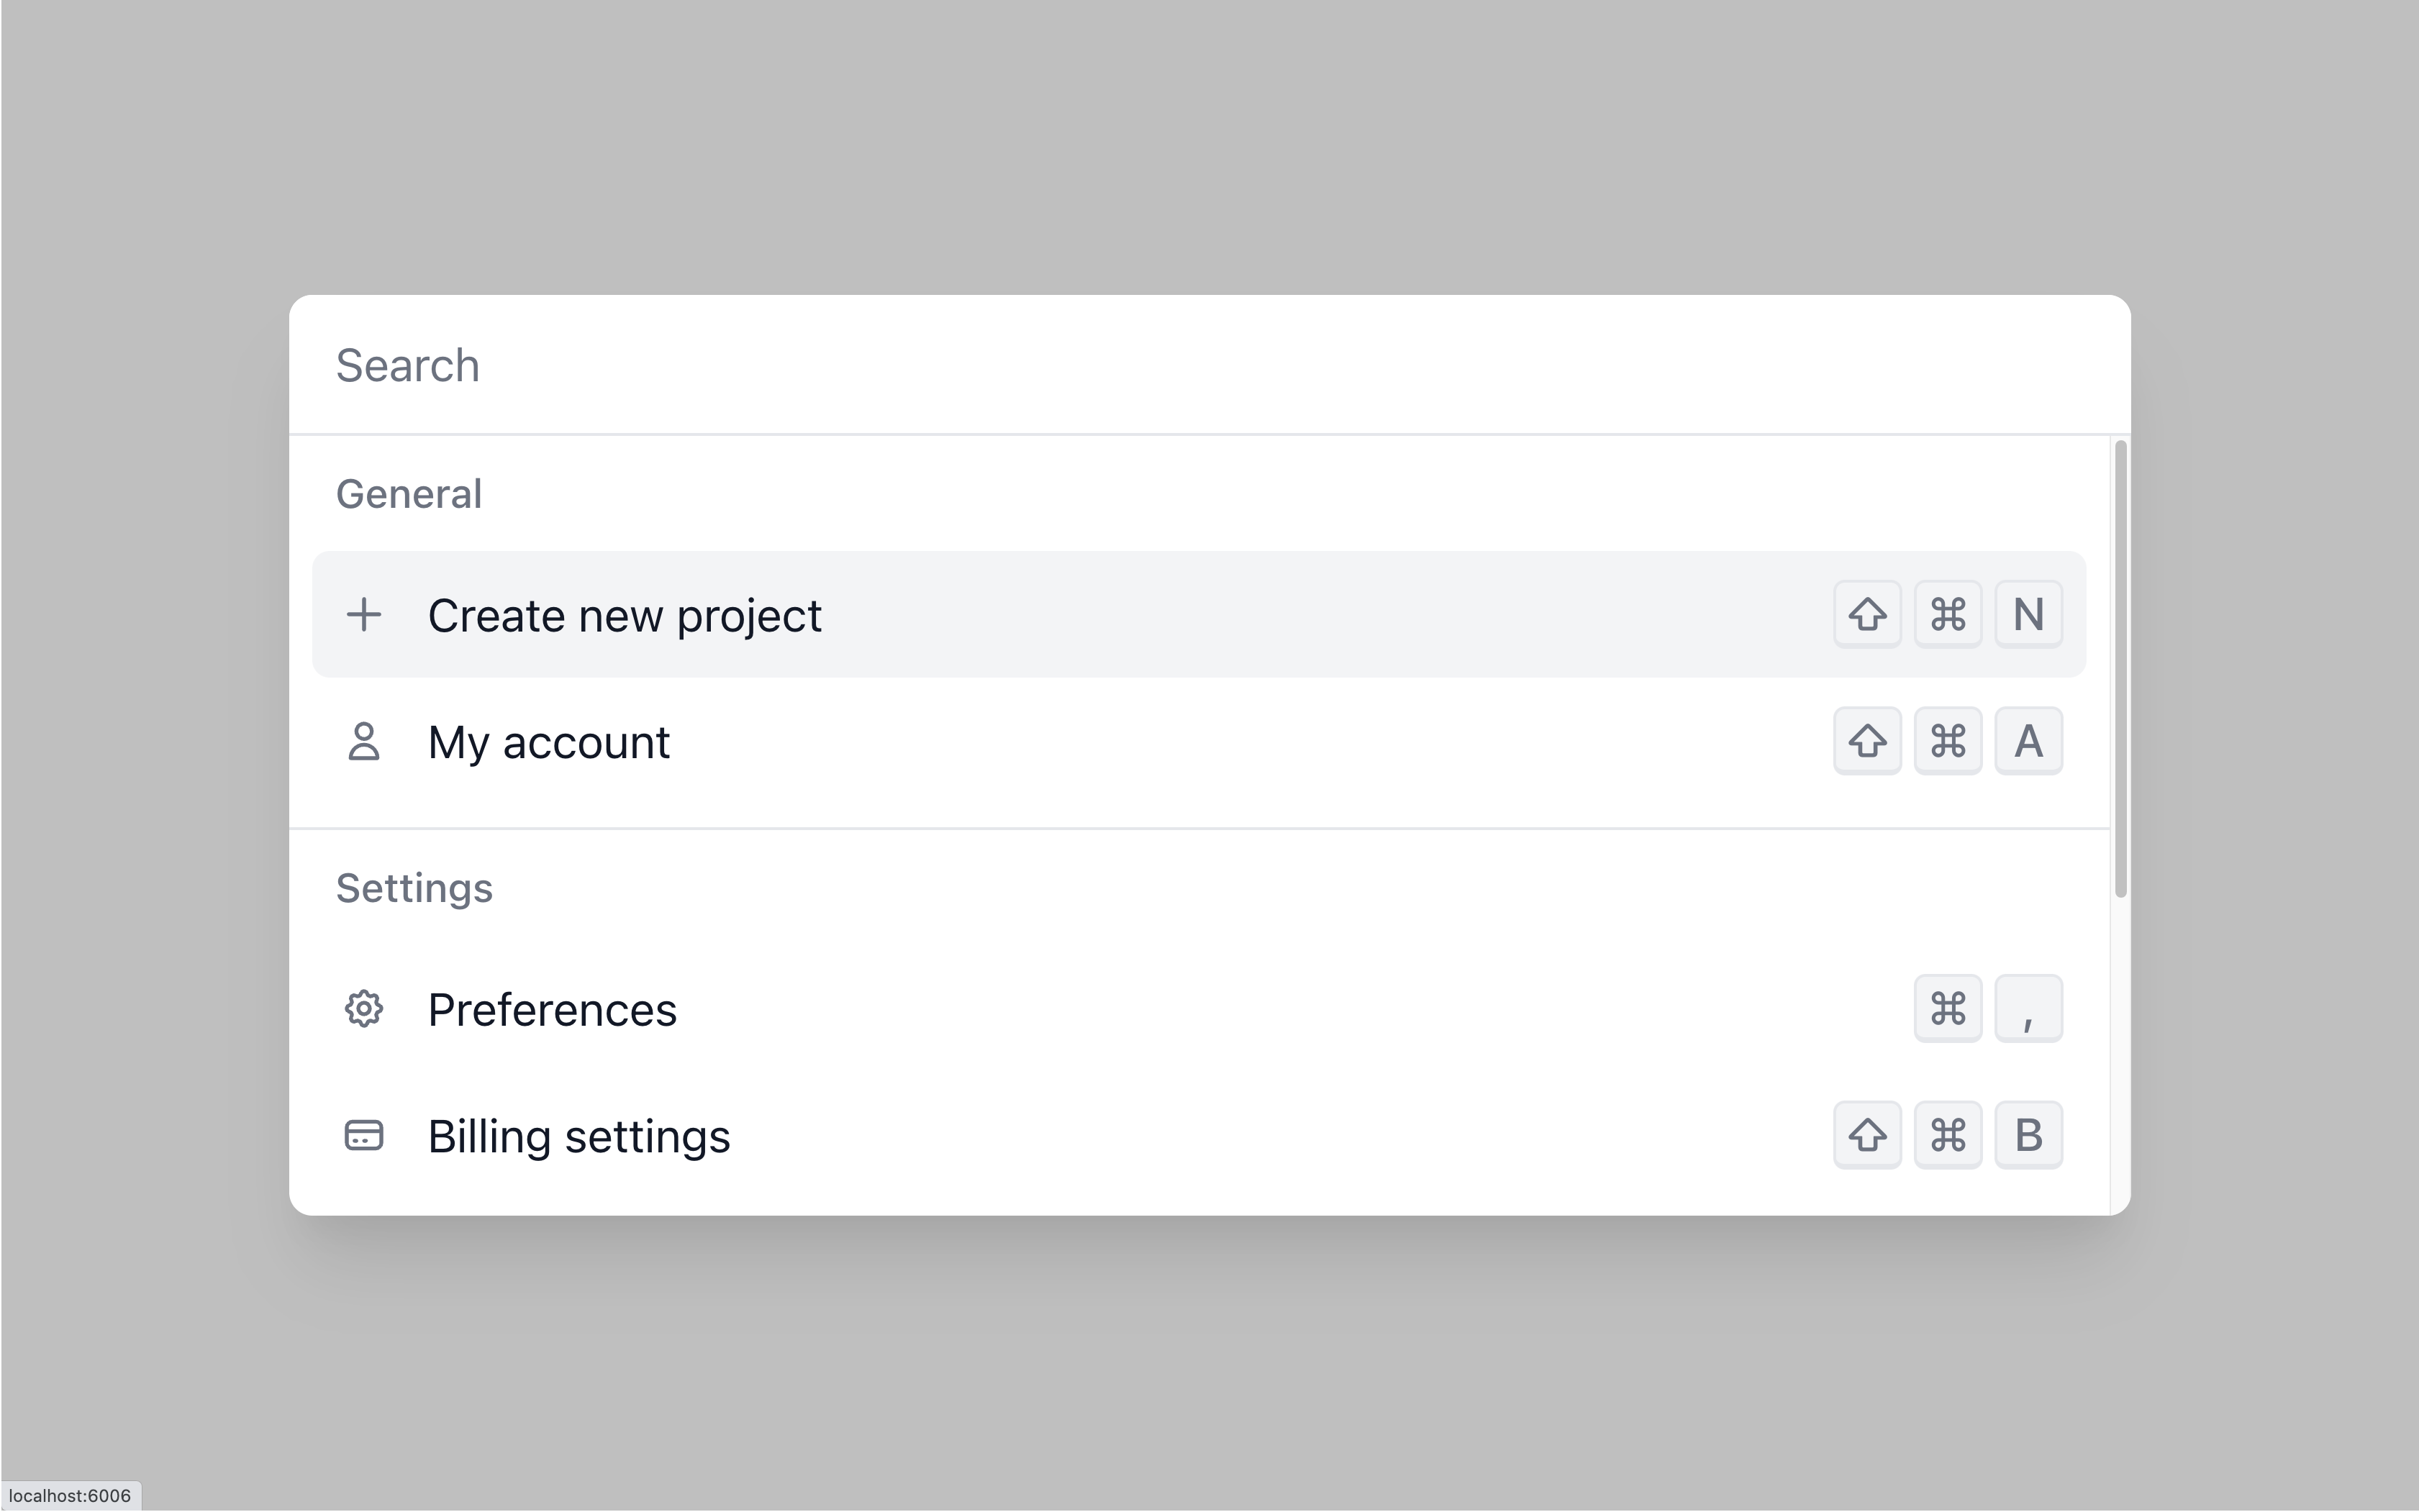
Task: Click the command key icon in My account row
Action: (x=1948, y=741)
